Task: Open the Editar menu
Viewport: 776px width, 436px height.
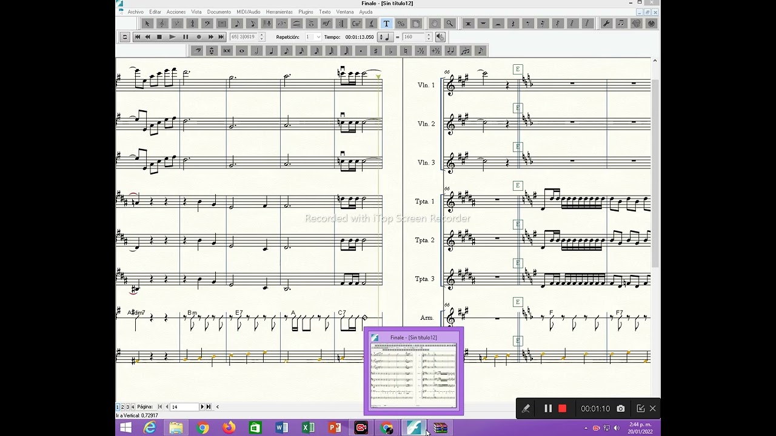Action: pos(155,12)
